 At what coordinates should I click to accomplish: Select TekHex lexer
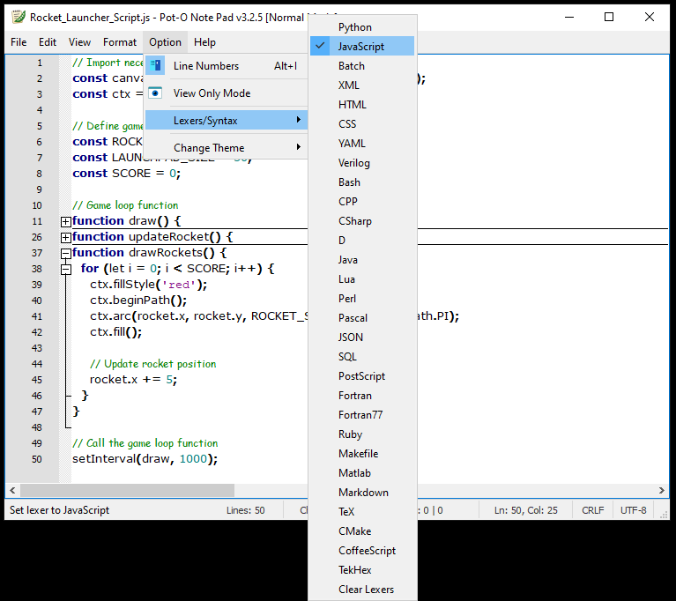[x=362, y=570]
